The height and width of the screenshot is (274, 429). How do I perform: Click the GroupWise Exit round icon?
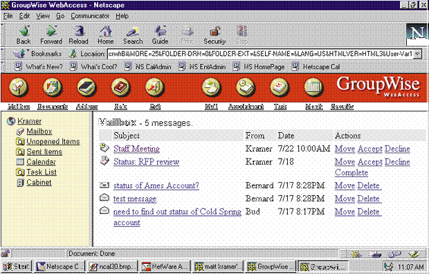[x=154, y=88]
